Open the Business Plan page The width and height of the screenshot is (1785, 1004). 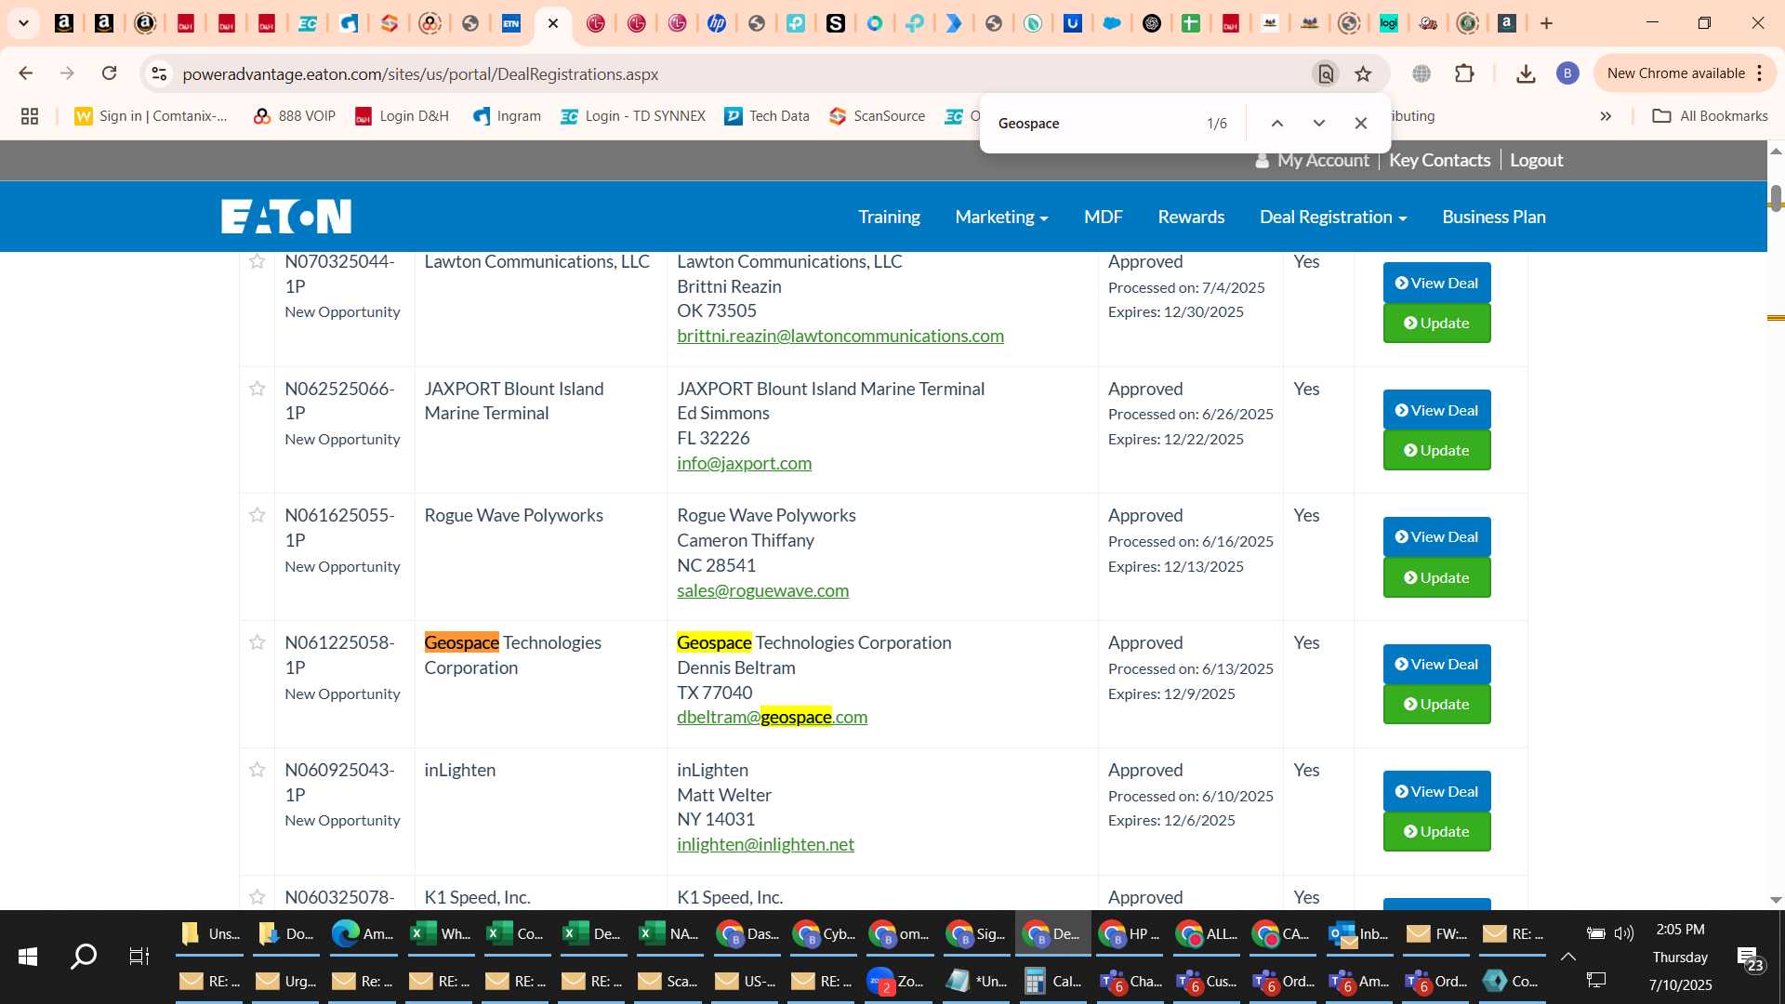pyautogui.click(x=1494, y=217)
